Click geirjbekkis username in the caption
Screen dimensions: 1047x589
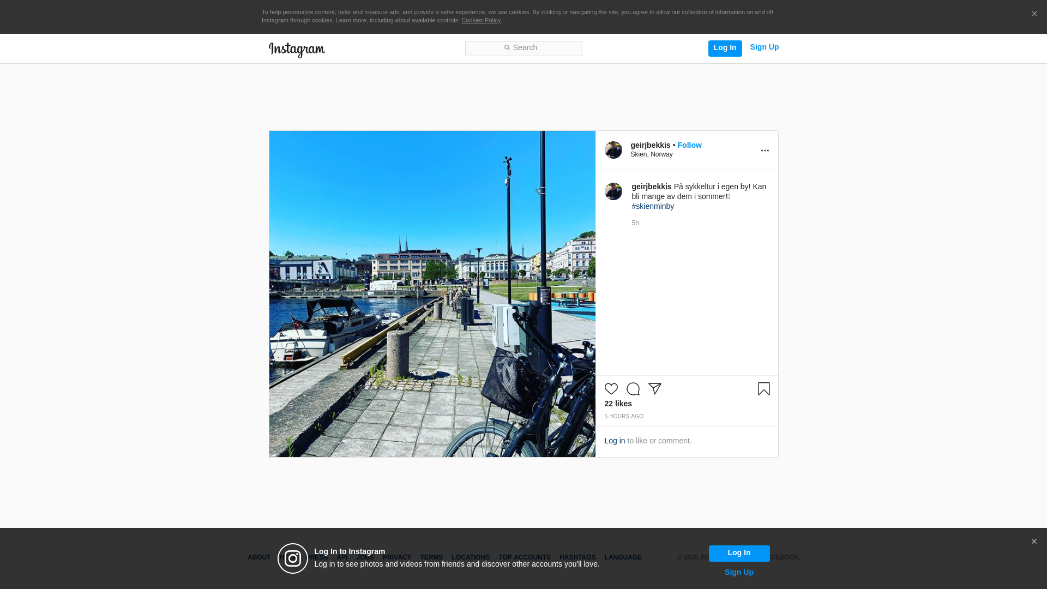point(651,187)
